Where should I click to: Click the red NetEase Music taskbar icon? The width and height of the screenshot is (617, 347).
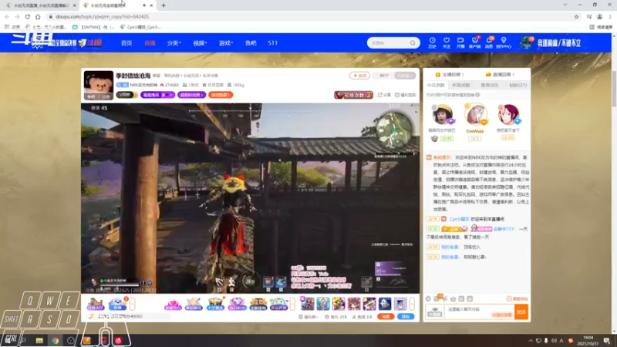119,340
